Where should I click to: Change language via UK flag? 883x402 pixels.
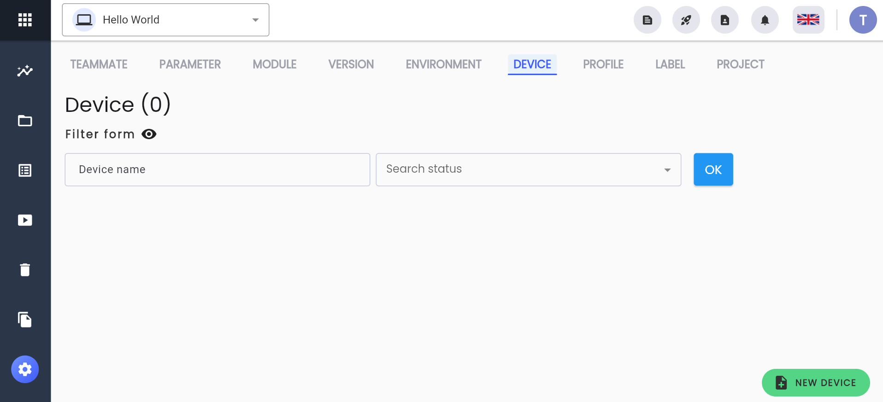808,20
